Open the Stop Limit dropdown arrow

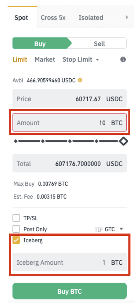97,60
